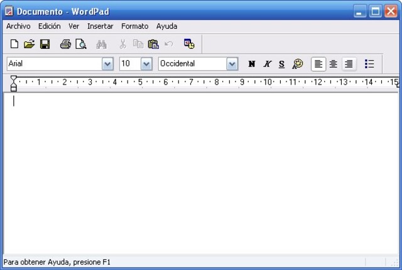
Task: Click the first-line indent marker on ruler
Action: point(14,78)
